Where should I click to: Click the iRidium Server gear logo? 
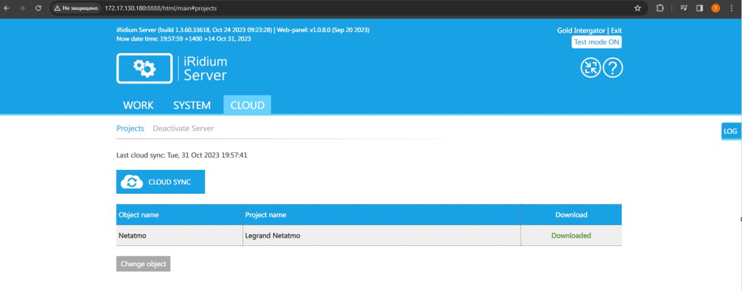click(144, 68)
